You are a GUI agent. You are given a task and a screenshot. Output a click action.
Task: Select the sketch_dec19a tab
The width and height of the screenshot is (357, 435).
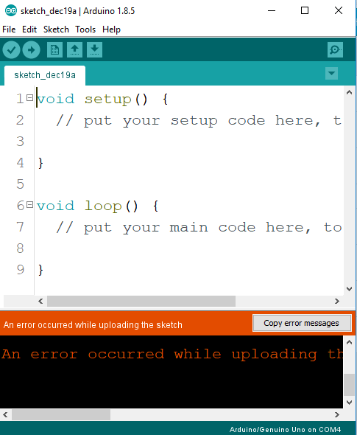tap(45, 75)
